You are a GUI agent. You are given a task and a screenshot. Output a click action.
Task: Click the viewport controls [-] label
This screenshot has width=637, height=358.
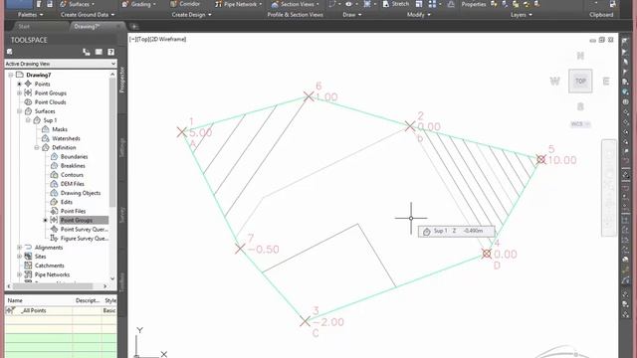pos(132,39)
